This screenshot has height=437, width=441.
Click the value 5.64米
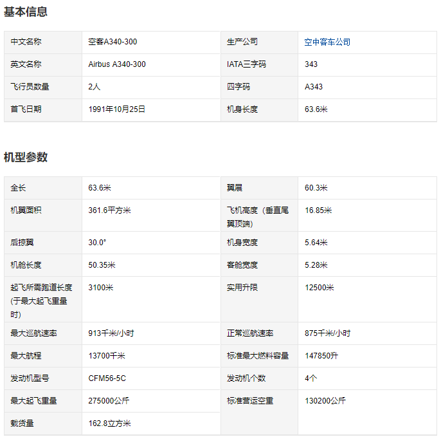point(316,243)
